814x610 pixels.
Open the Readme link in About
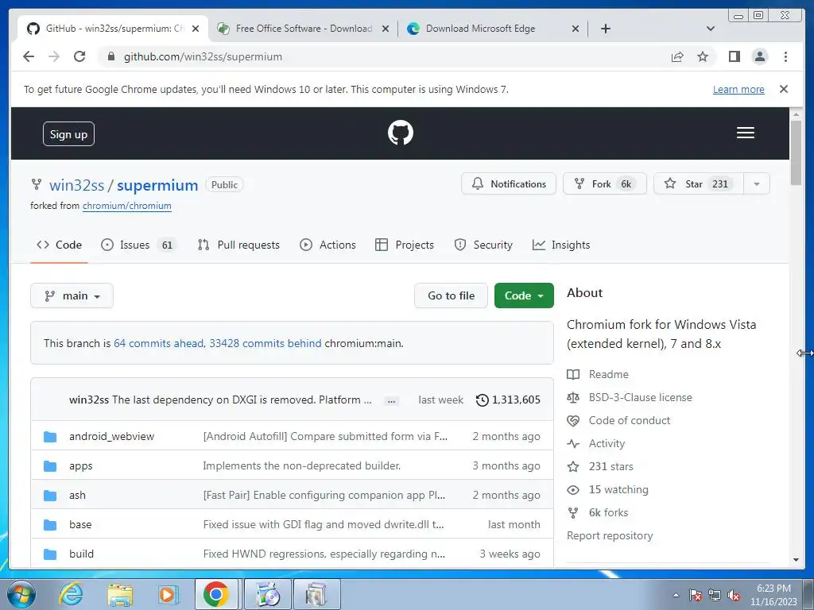[x=608, y=375]
